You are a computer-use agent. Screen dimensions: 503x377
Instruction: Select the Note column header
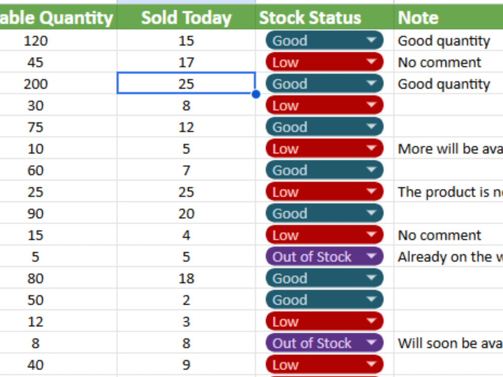[x=449, y=17]
